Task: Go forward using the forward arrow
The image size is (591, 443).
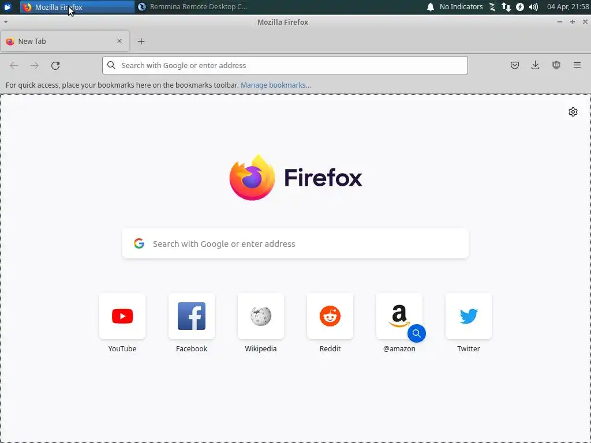Action: click(35, 66)
